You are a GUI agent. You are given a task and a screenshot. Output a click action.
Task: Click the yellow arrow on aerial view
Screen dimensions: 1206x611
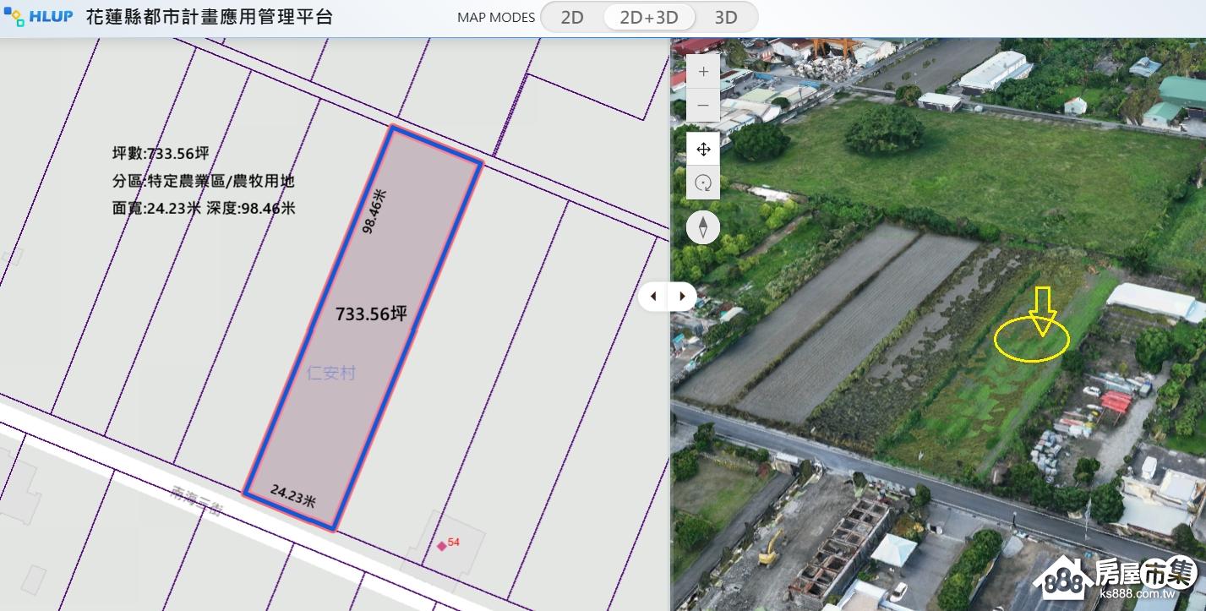1043,309
